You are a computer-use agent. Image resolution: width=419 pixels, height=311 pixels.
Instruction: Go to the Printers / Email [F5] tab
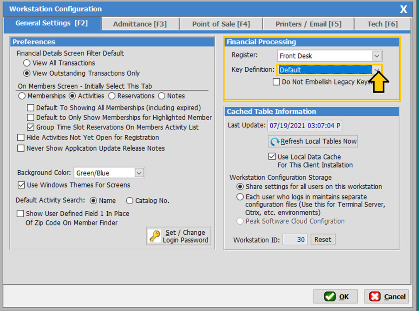[x=308, y=24]
